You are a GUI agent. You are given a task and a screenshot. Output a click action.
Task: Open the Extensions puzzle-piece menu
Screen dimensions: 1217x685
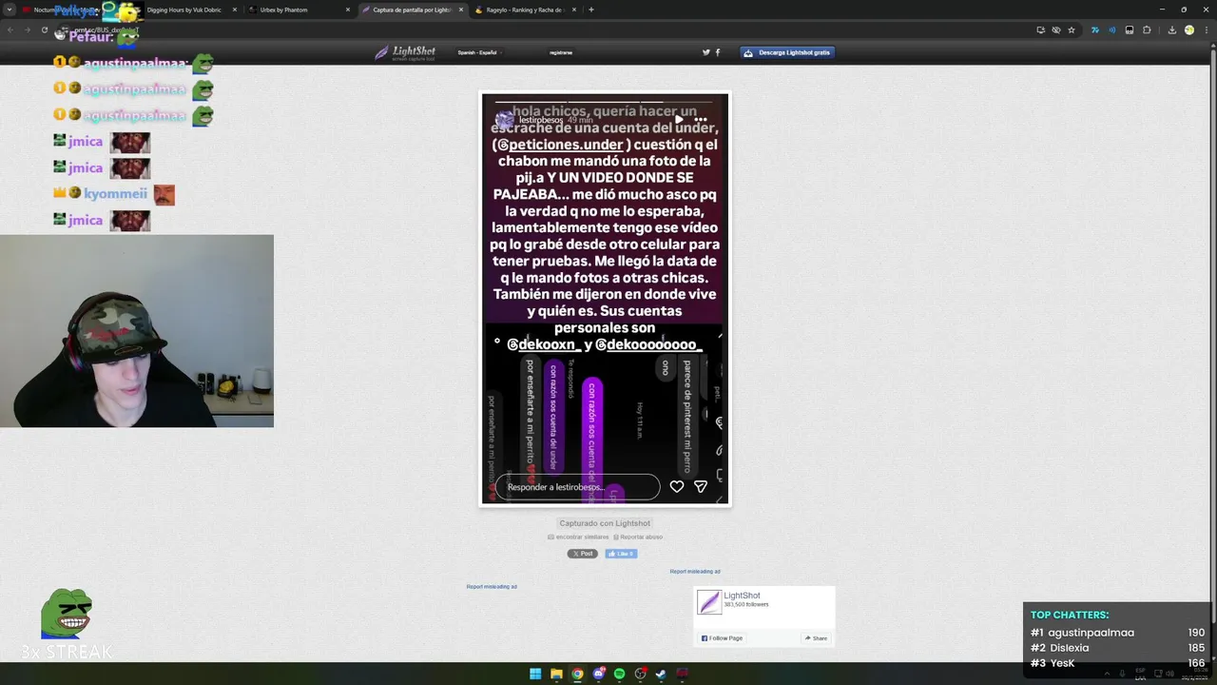tap(1147, 29)
